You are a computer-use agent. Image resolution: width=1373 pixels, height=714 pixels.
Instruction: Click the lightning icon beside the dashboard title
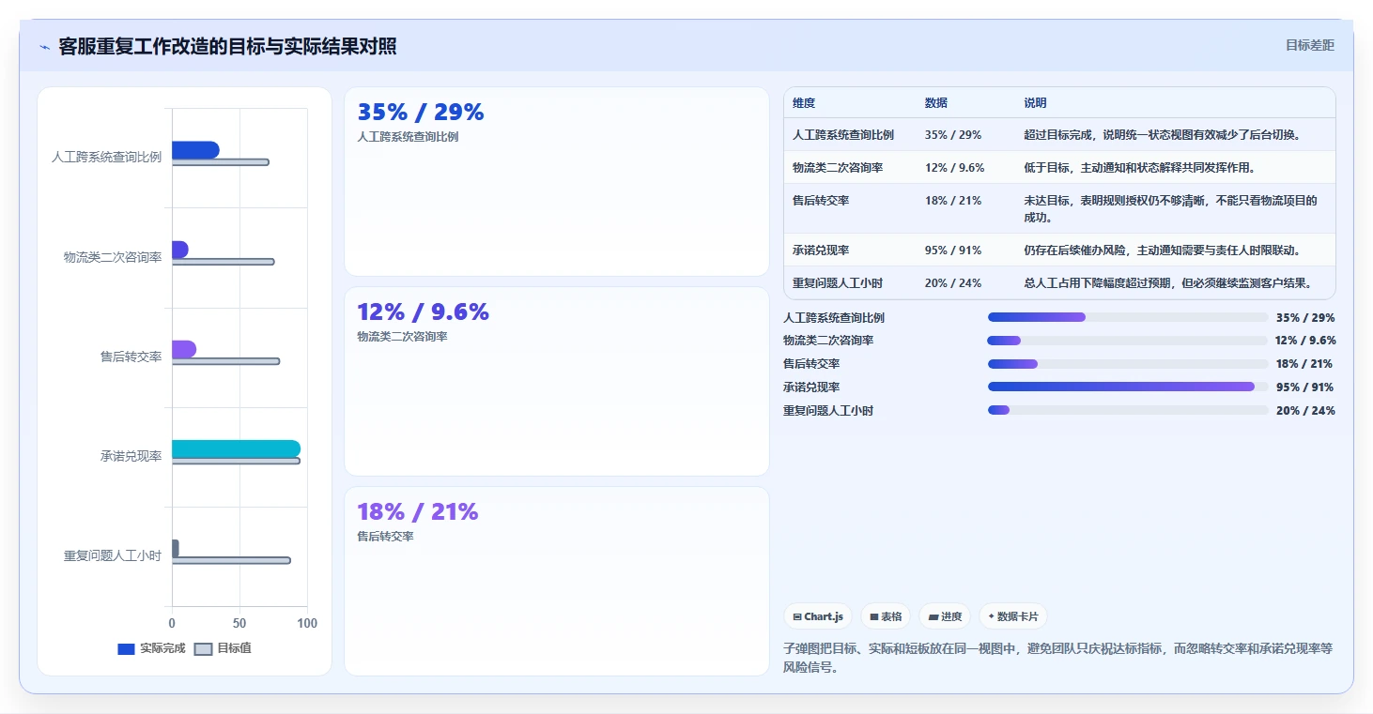coord(44,47)
